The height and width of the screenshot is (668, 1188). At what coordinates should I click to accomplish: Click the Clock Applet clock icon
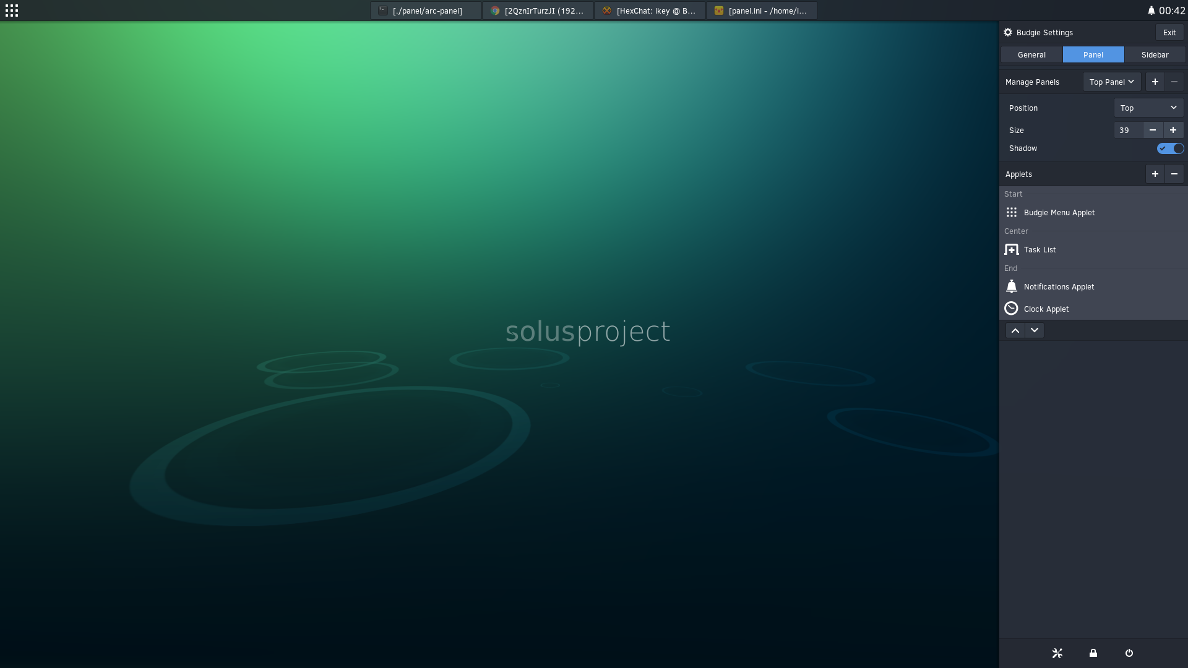(1012, 309)
